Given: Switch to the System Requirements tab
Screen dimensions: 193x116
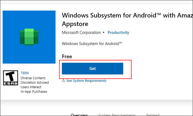Looking at the screenshot, I should [117, 114].
